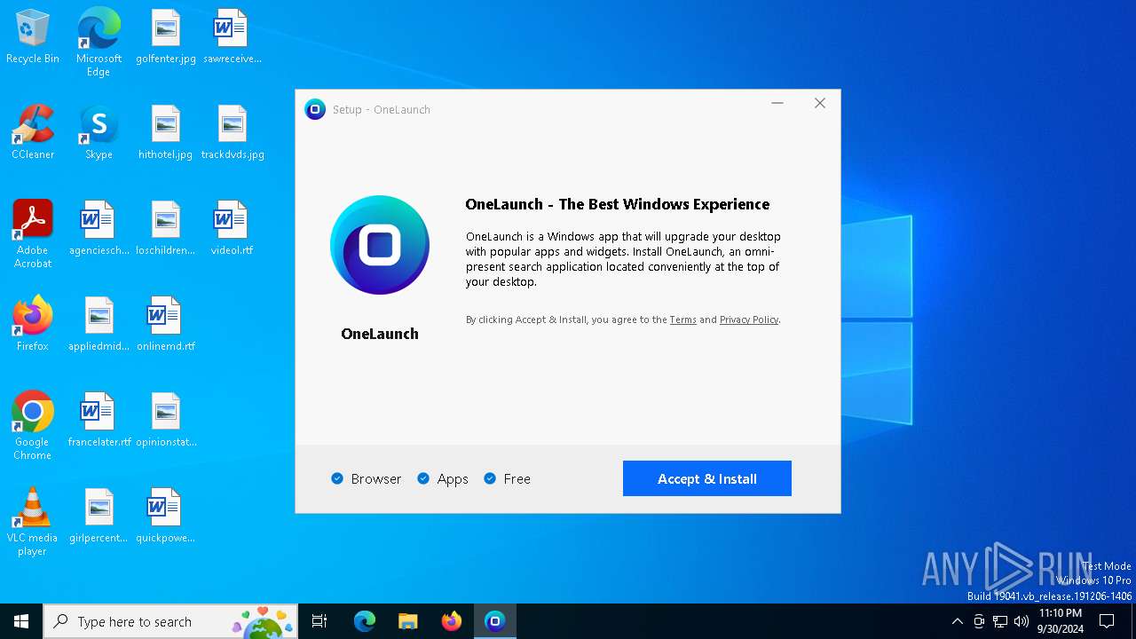Open network status tray icon

(x=1000, y=621)
